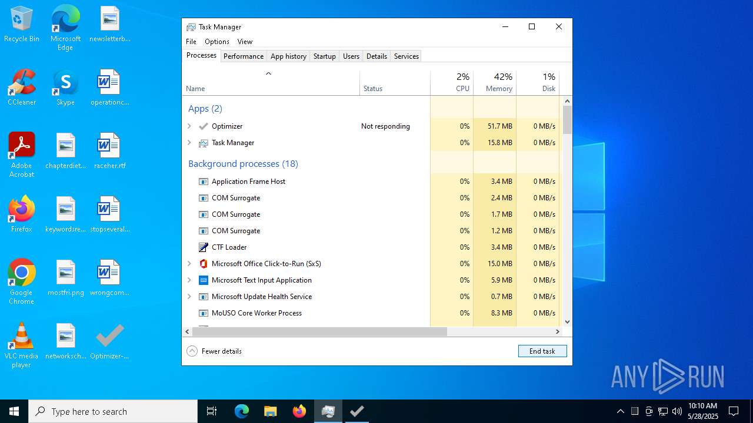Switch to the Startup tab
The height and width of the screenshot is (423, 753).
pyautogui.click(x=325, y=56)
